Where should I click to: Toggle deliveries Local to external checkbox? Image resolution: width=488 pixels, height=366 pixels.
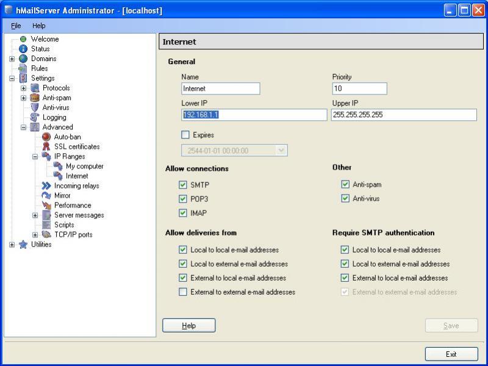(x=182, y=264)
